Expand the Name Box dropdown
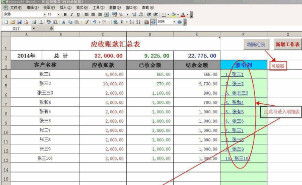Image resolution: width=302 pixels, height=185 pixels. (34, 29)
